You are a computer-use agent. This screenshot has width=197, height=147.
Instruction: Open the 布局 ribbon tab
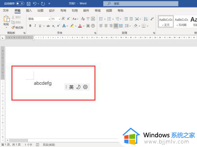pos(63,11)
